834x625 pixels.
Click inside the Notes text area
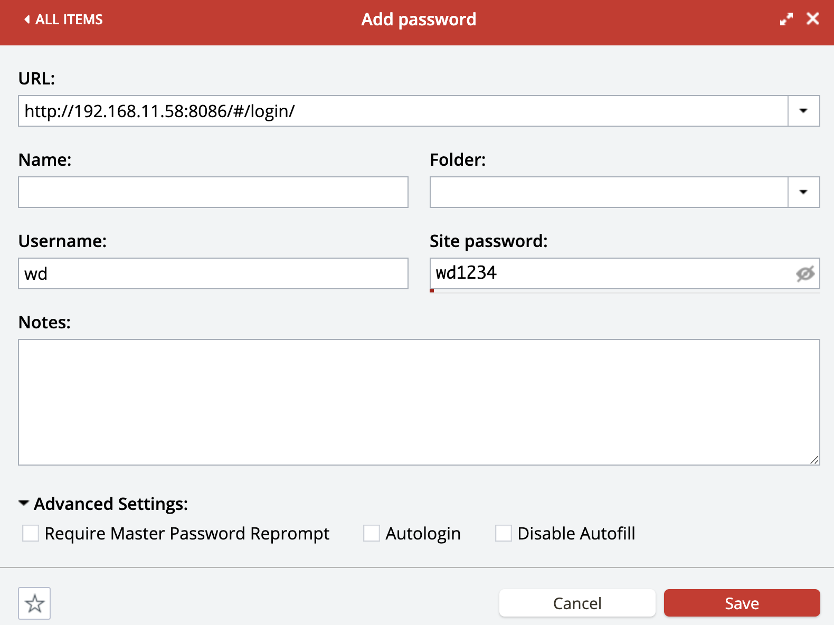click(419, 402)
